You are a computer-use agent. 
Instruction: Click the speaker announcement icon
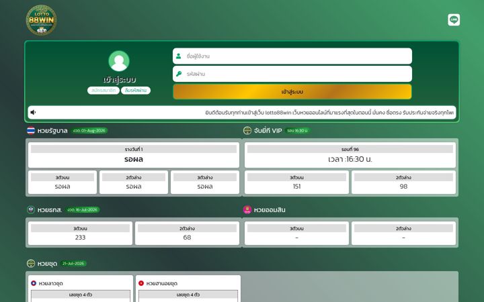(x=33, y=112)
